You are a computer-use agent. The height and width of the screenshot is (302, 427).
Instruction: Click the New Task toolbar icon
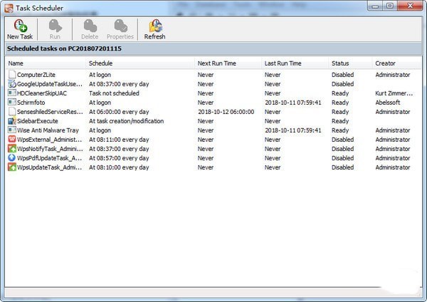[x=19, y=26]
